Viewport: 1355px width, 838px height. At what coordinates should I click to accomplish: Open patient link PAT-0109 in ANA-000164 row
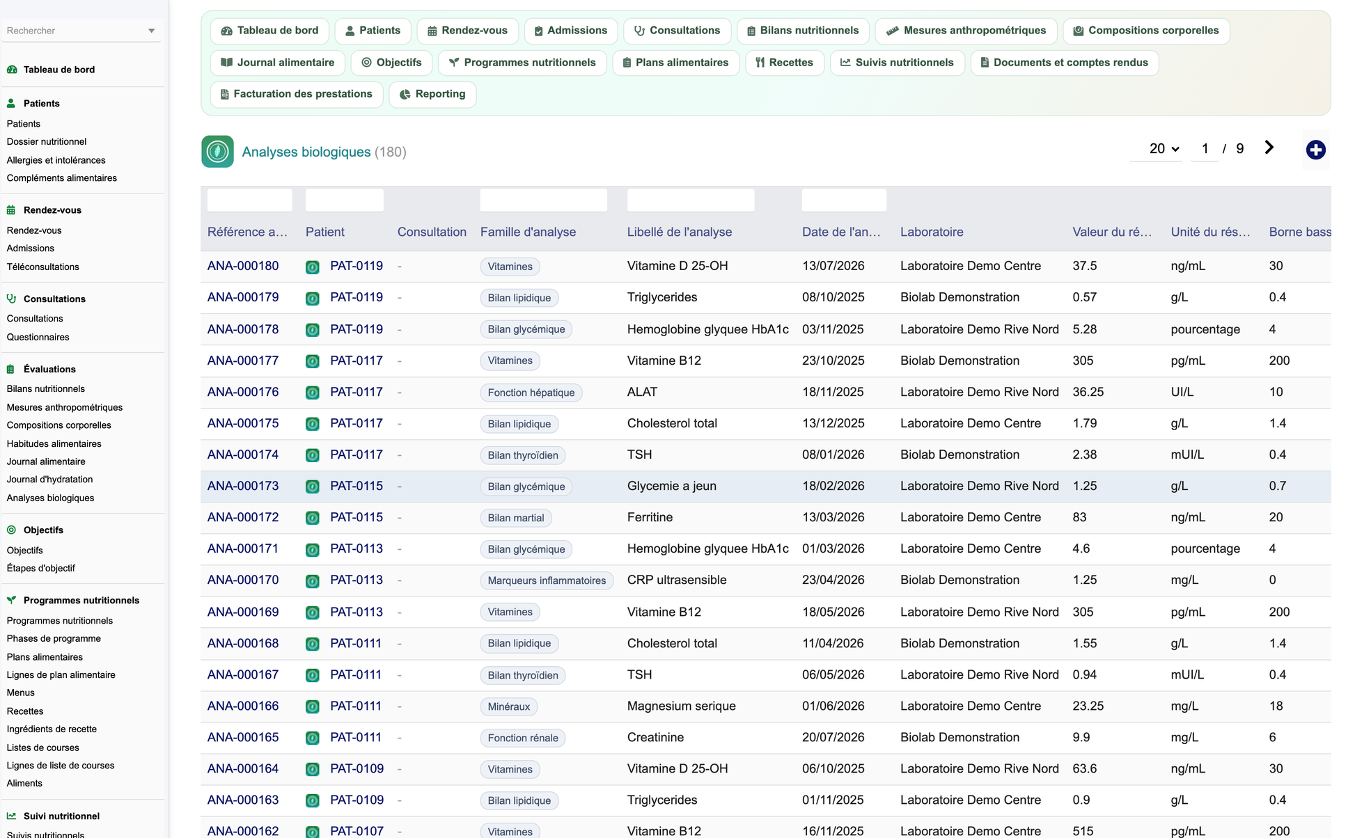(357, 768)
